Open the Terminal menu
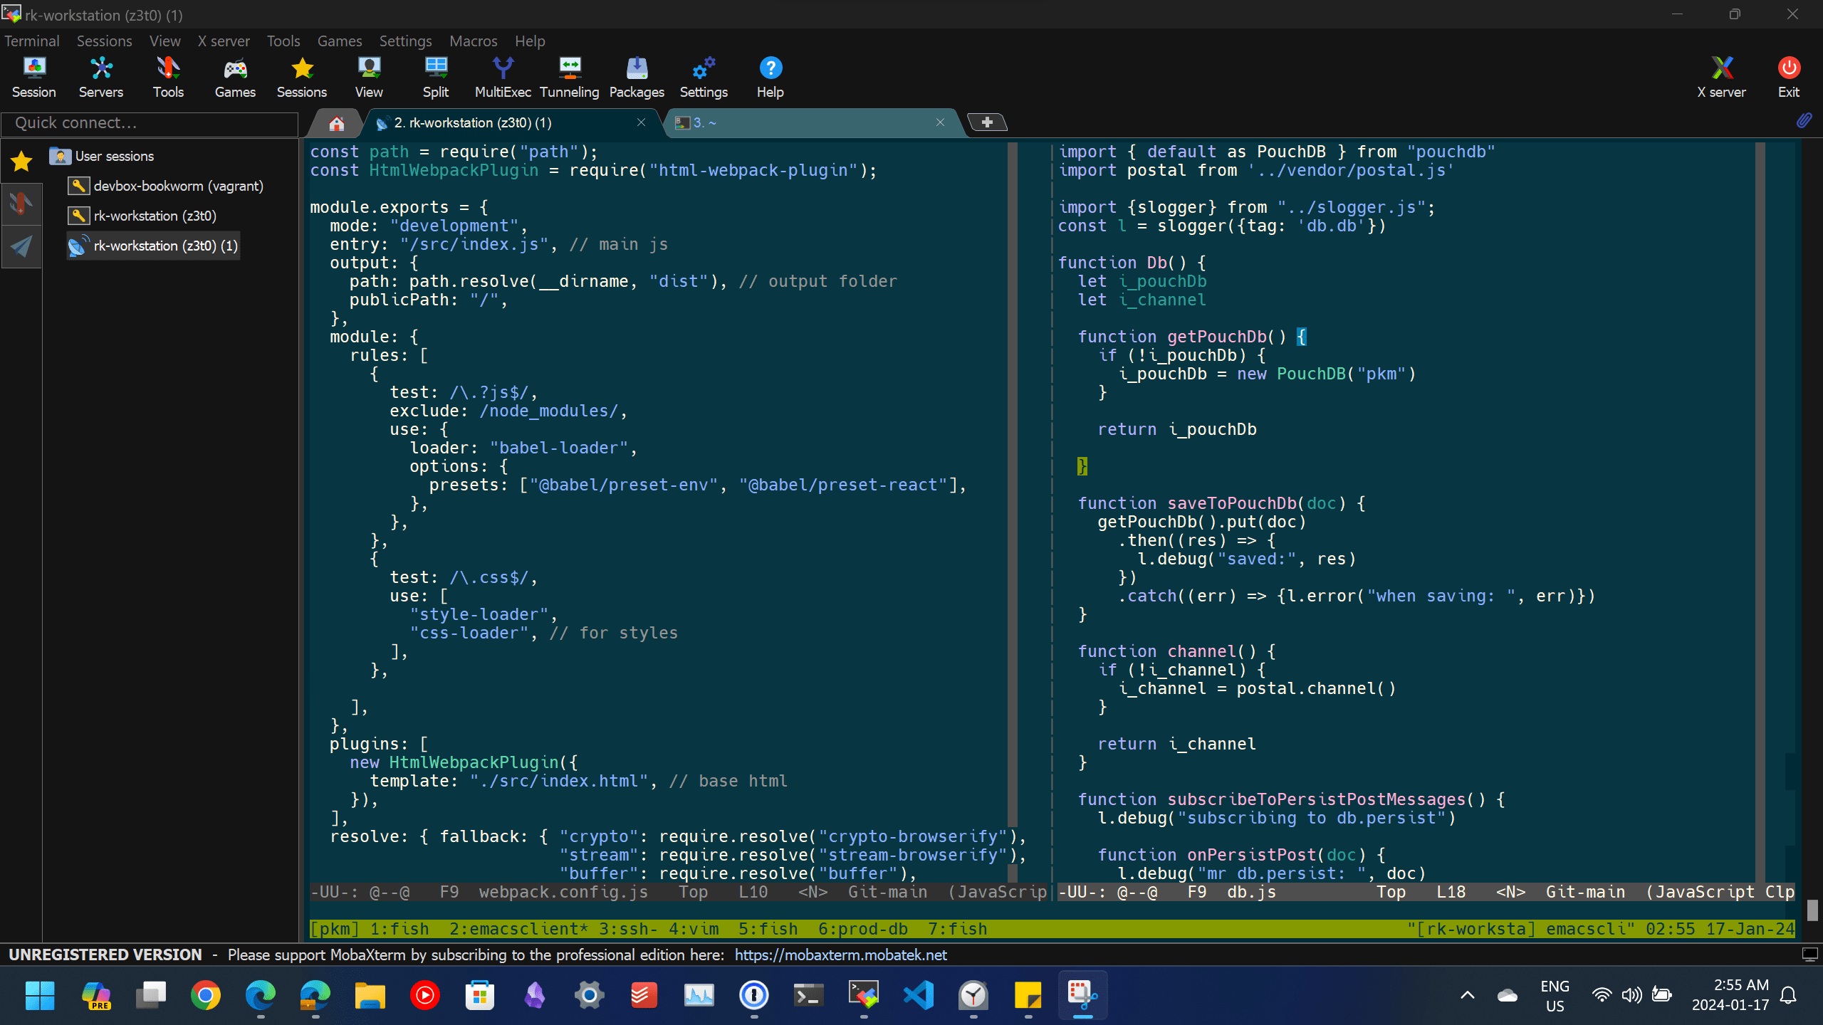 point(32,41)
